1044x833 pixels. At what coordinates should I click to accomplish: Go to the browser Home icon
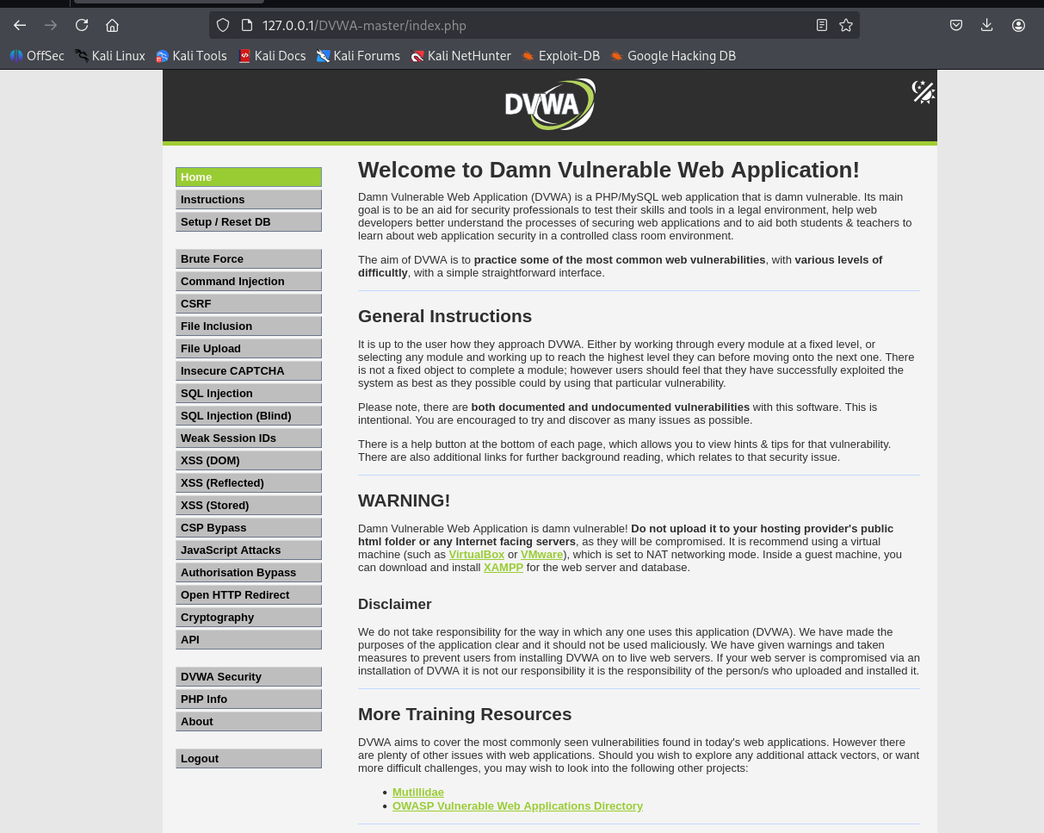point(113,25)
